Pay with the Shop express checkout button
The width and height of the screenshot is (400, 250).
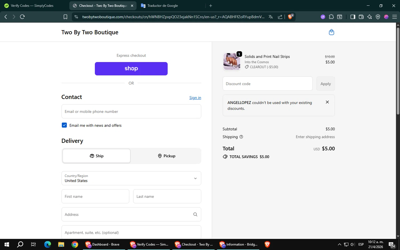tap(131, 69)
